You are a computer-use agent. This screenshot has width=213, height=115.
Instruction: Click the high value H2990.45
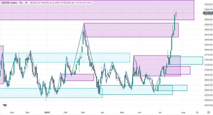[x=47, y=3]
